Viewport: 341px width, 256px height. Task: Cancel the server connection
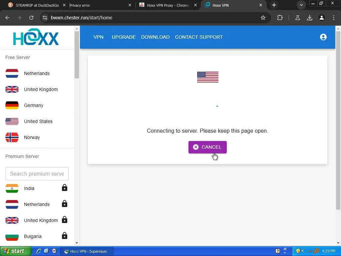207,147
